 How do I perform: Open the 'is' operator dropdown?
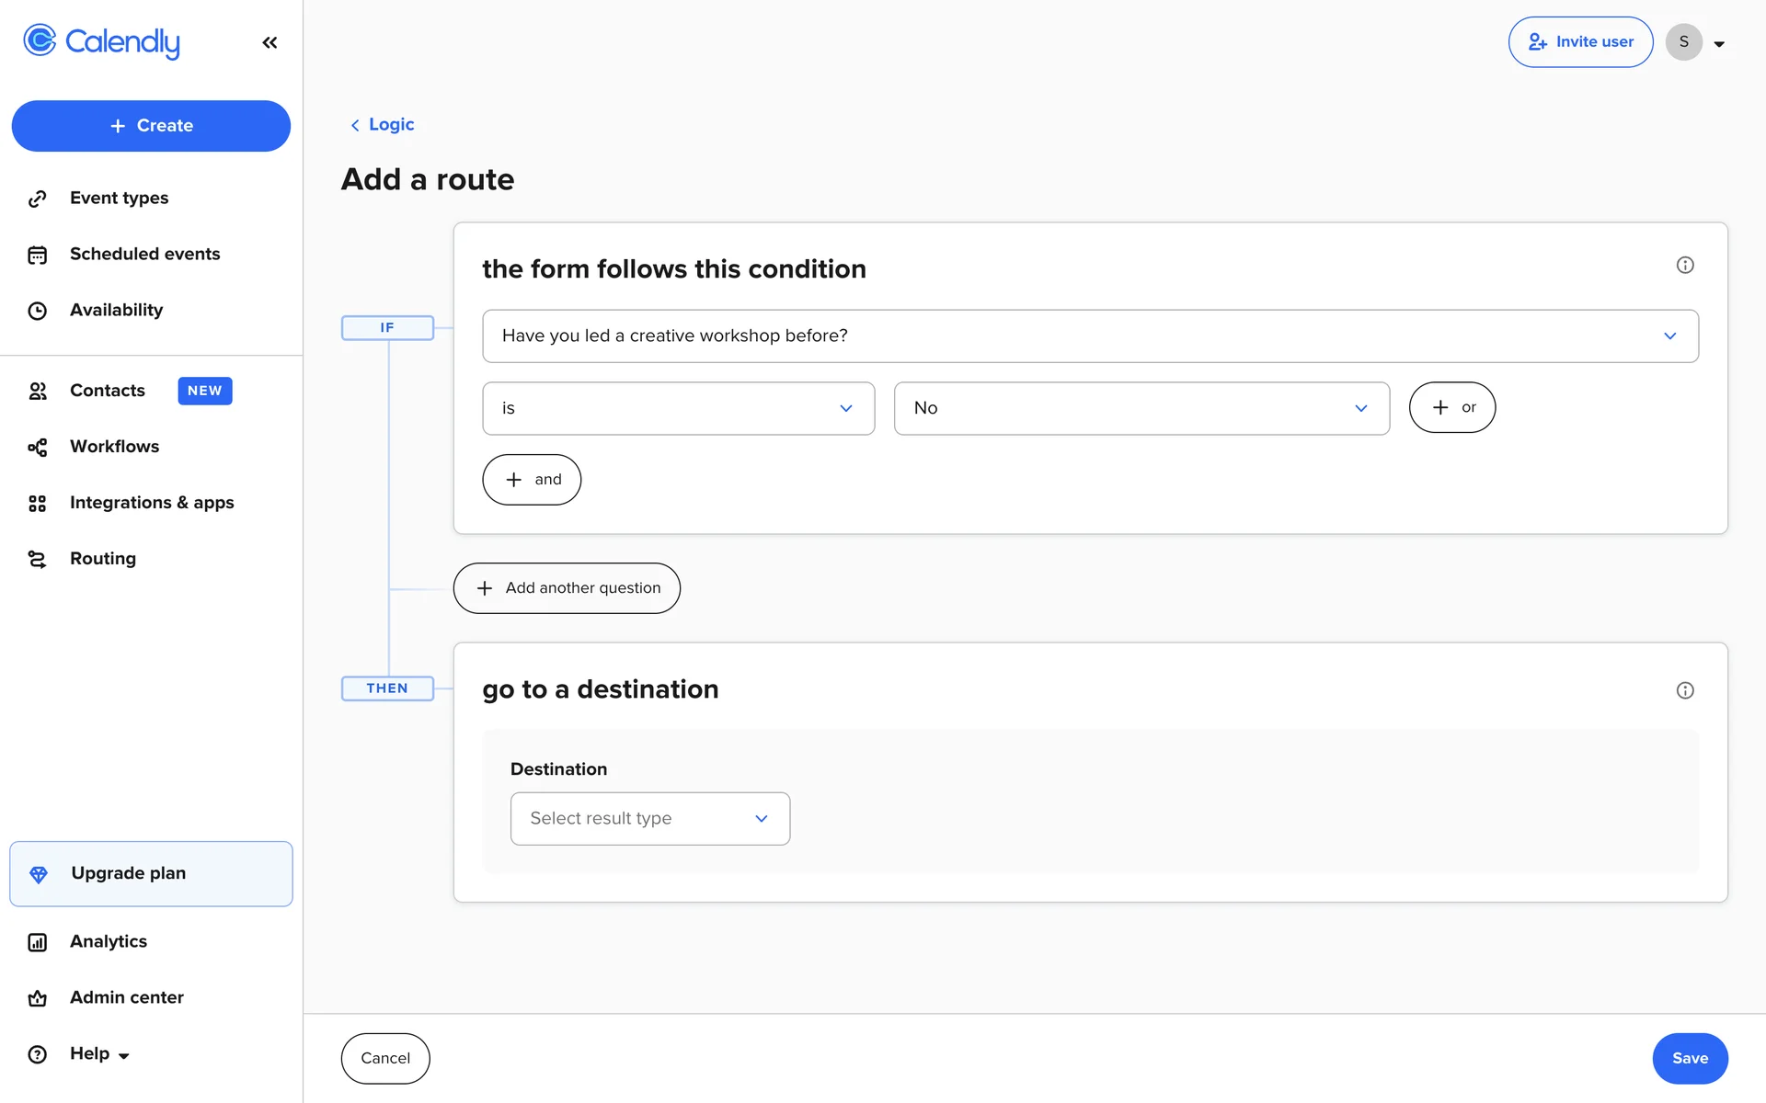(678, 408)
